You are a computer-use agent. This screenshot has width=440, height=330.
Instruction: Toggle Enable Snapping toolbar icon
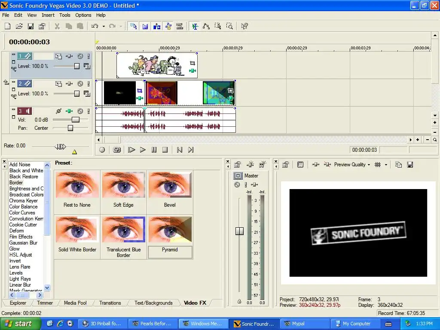[134, 26]
